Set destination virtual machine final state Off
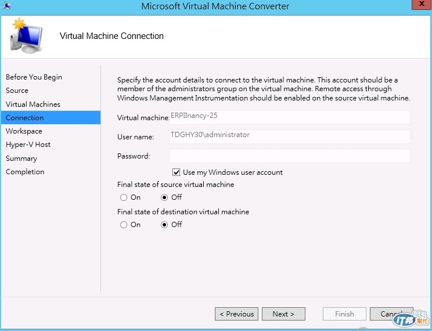This screenshot has width=432, height=331. tap(164, 225)
